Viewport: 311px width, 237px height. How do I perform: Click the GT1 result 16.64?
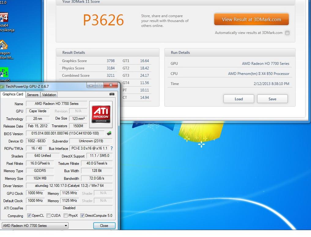coord(145,61)
